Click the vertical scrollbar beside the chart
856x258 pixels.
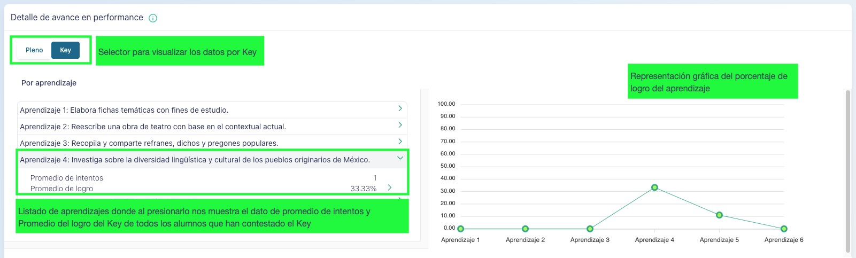coord(847,171)
